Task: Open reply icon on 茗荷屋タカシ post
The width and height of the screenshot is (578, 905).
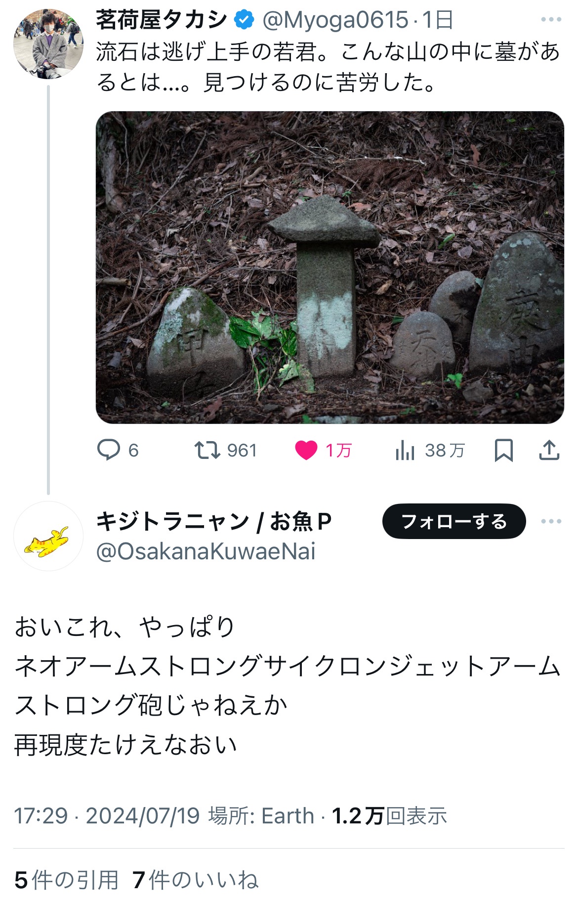Action: (x=109, y=450)
